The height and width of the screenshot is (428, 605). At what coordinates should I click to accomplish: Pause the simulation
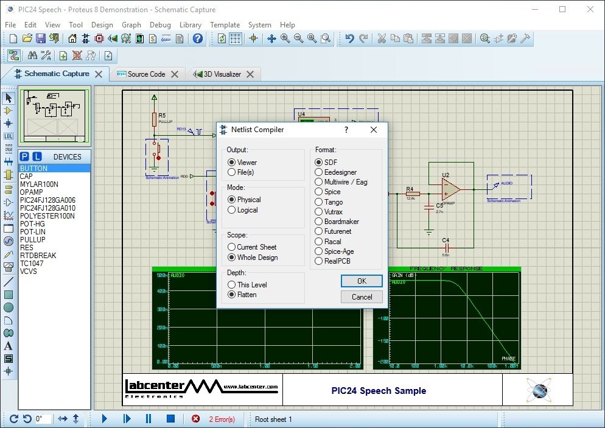[x=149, y=419]
